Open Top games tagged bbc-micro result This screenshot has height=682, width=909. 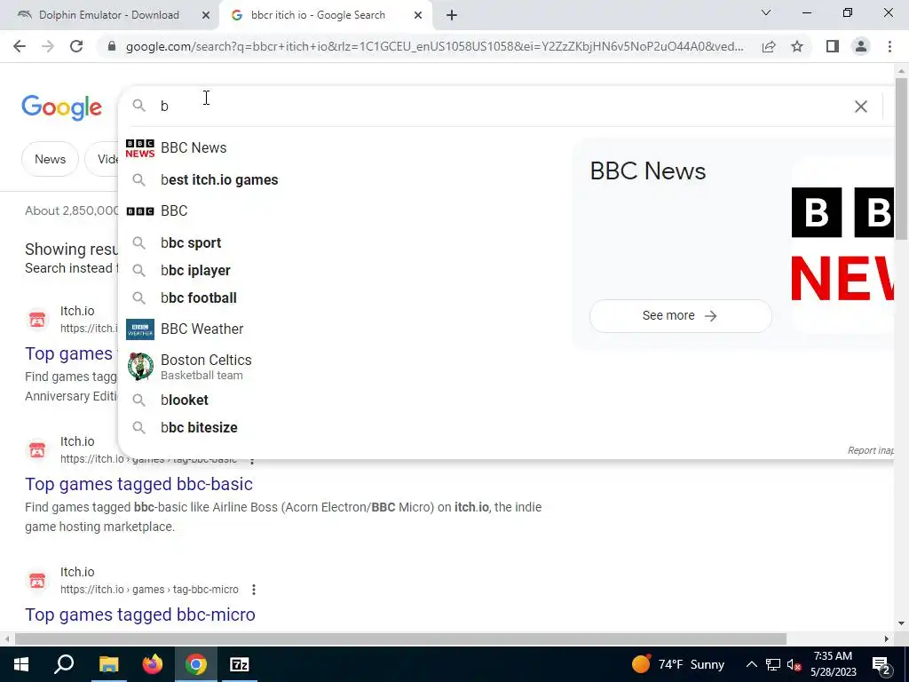click(x=140, y=615)
